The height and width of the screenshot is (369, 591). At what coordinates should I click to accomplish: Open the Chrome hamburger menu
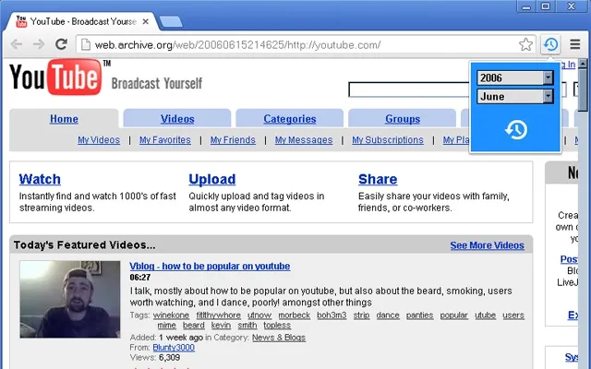click(x=574, y=44)
